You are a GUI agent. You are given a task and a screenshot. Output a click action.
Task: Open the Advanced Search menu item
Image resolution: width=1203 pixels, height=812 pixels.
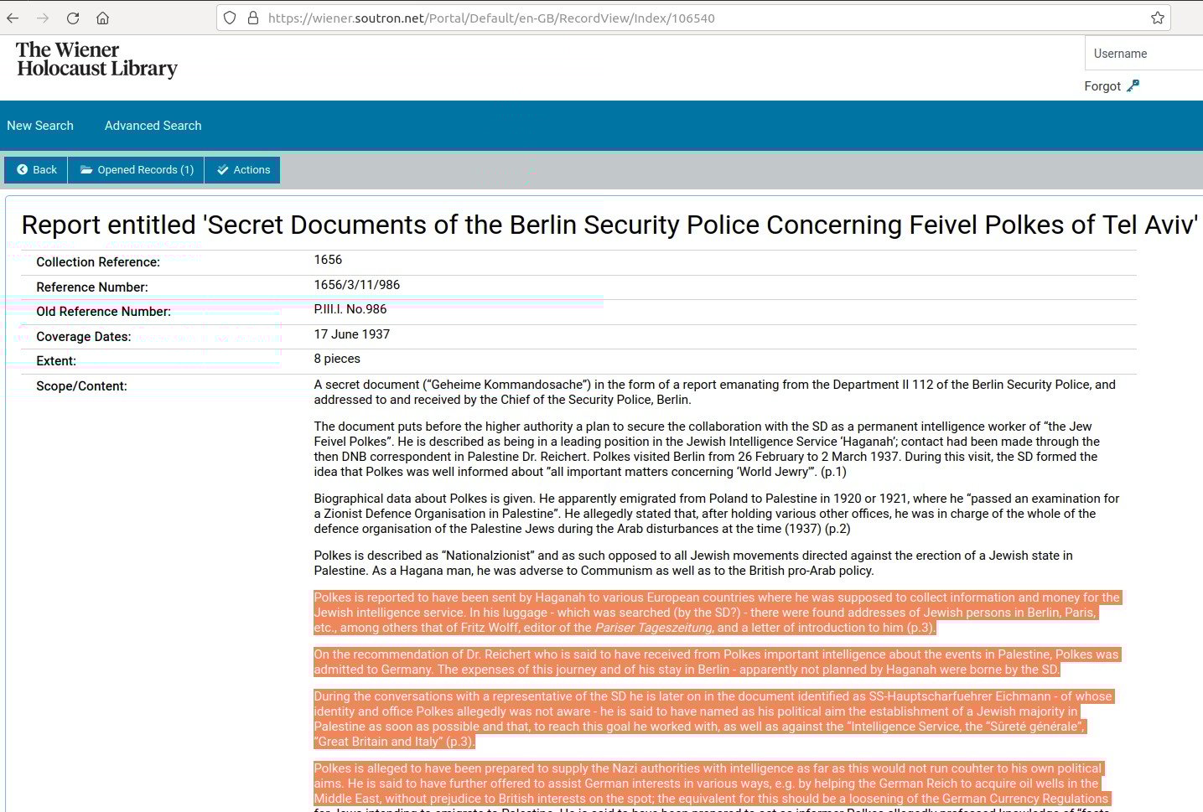click(x=153, y=126)
